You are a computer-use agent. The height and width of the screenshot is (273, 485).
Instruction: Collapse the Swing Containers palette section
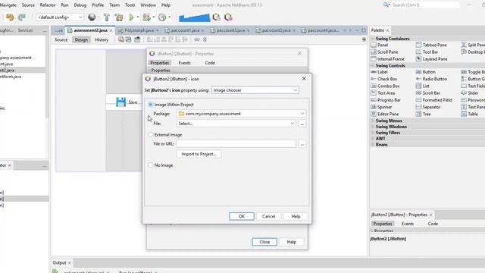372,39
